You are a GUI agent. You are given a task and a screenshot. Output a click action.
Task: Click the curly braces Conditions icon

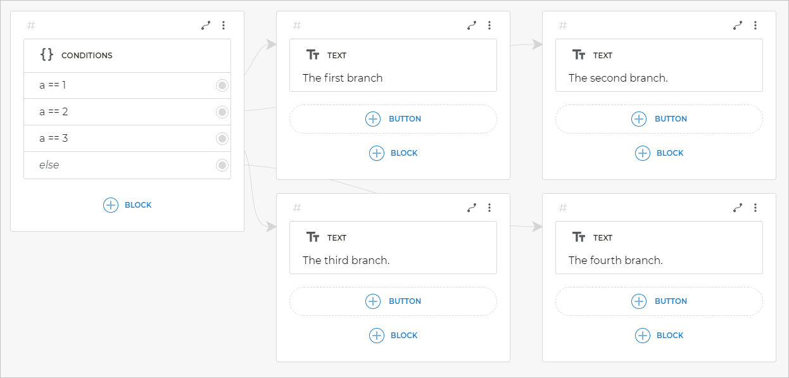[x=47, y=55]
